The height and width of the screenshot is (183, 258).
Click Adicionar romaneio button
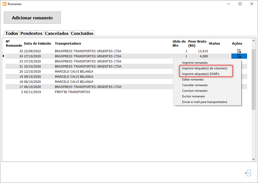point(32,18)
